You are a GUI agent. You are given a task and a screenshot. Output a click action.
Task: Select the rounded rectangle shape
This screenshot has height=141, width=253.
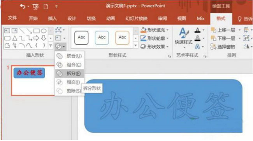click(x=7, y=38)
